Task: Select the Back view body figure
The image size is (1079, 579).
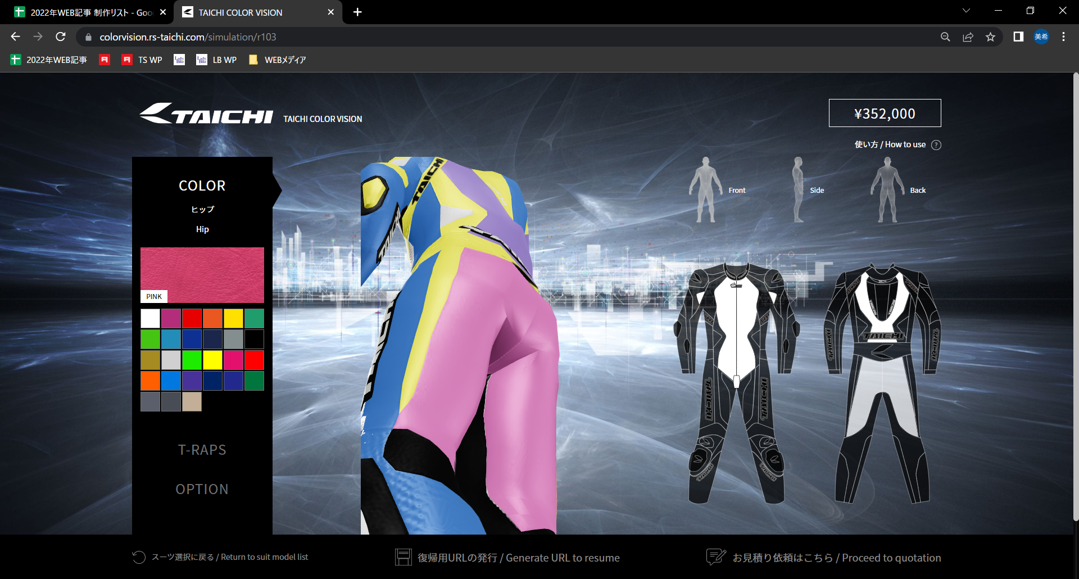Action: tap(887, 189)
